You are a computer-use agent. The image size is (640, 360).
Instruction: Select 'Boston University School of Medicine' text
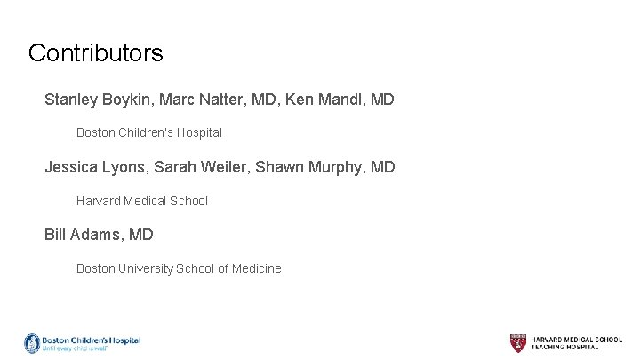coord(179,268)
